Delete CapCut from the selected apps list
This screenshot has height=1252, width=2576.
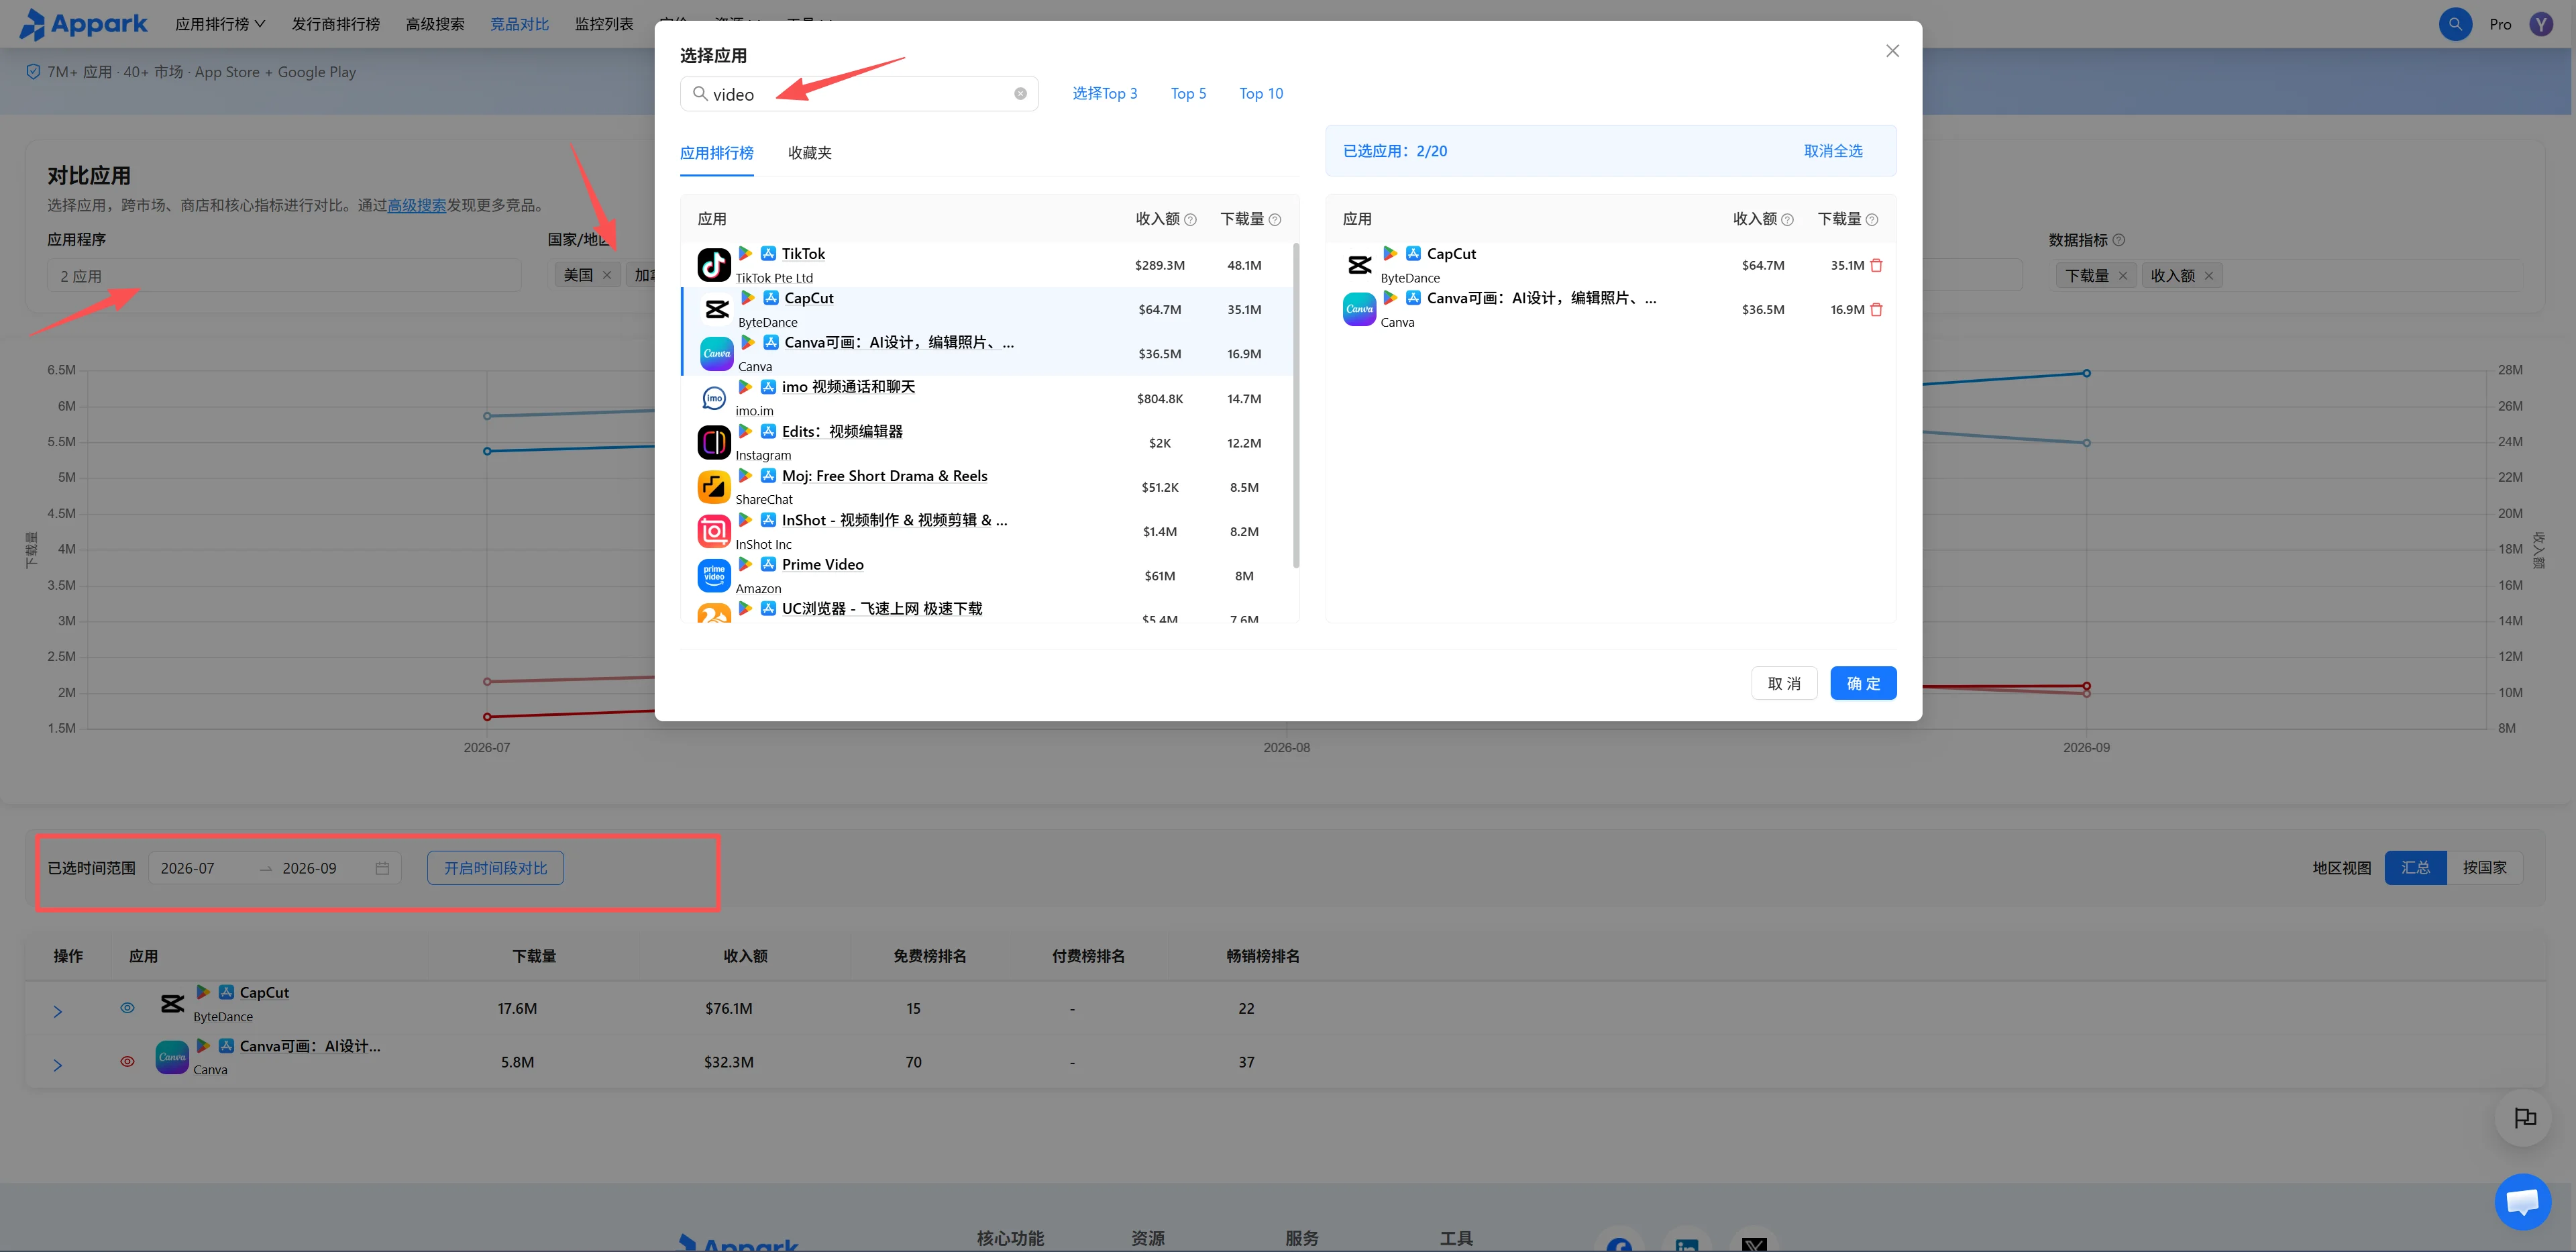(1876, 265)
